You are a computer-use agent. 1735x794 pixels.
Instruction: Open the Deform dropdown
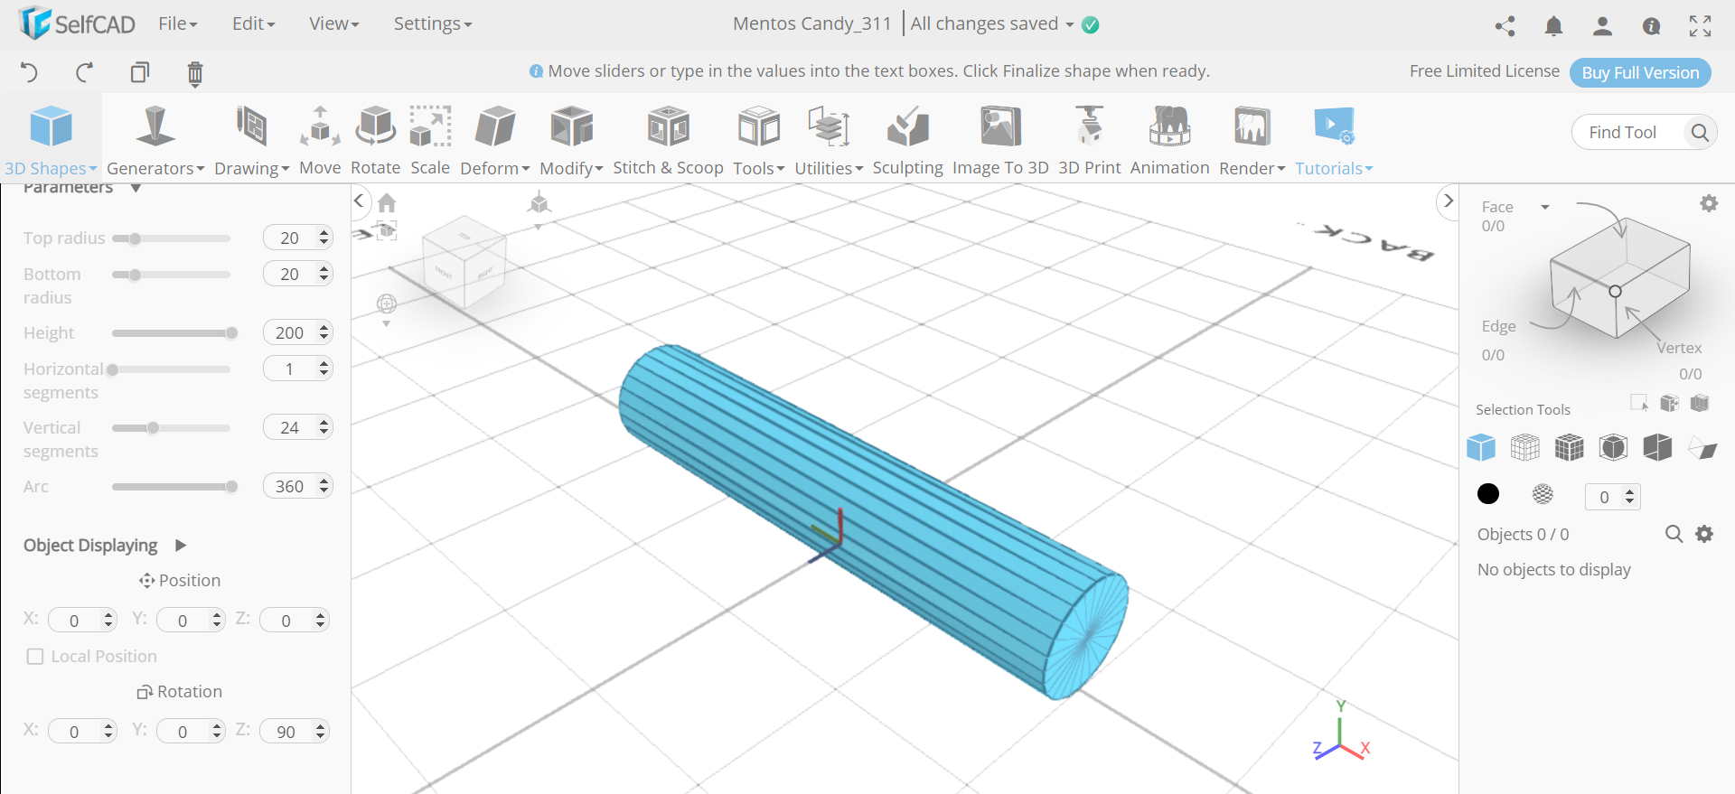coord(495,140)
